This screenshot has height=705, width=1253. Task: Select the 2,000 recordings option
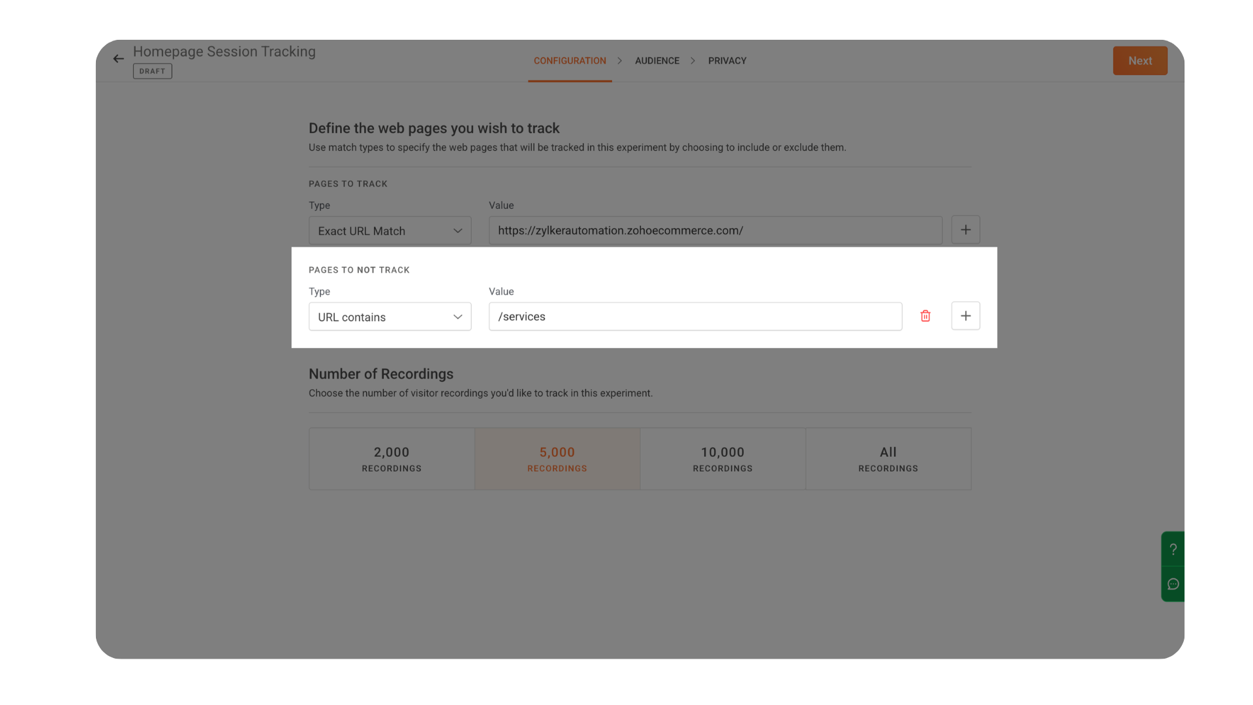tap(392, 459)
